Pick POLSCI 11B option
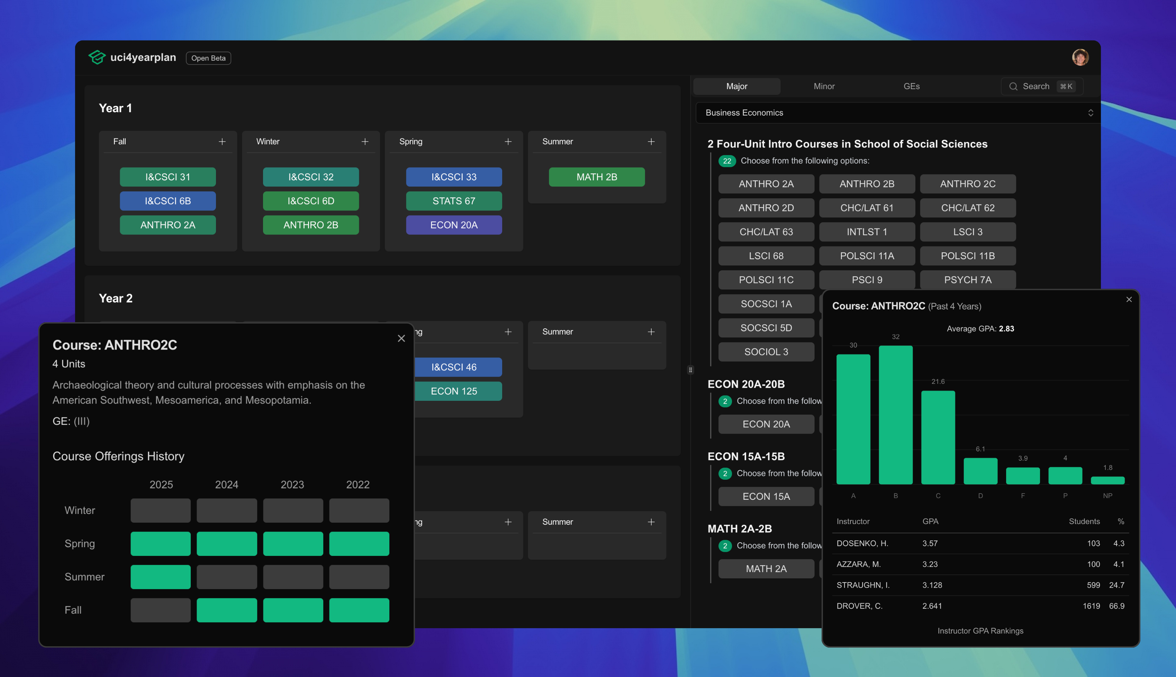The height and width of the screenshot is (677, 1176). (968, 256)
